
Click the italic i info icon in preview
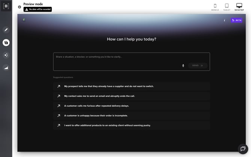(224, 20)
